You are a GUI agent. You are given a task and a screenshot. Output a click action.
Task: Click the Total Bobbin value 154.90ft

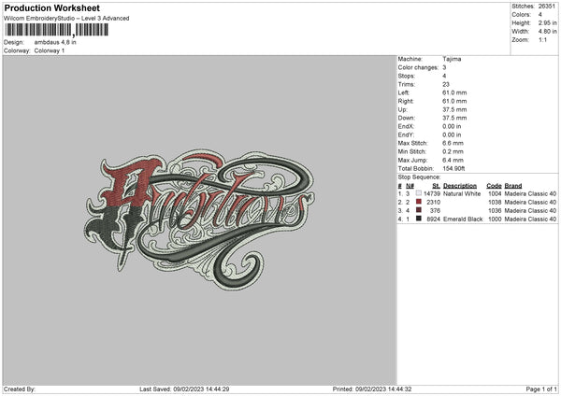[457, 169]
